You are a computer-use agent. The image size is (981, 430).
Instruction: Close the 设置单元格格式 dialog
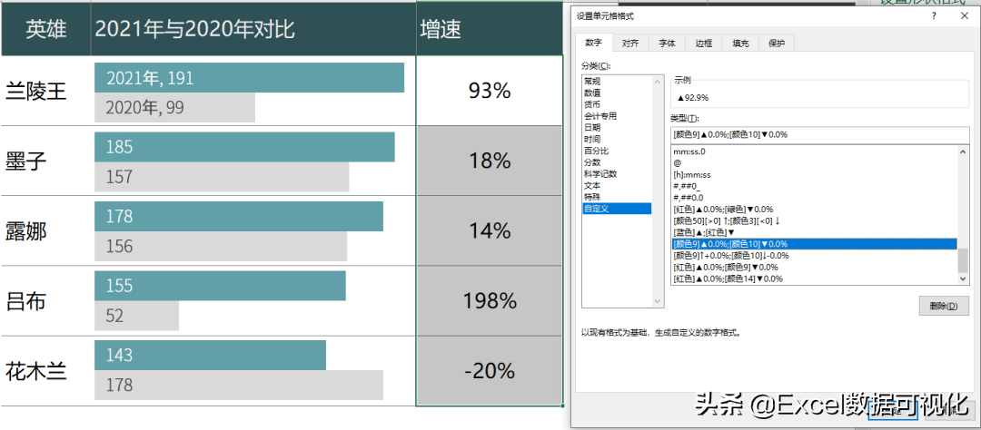pyautogui.click(x=962, y=17)
